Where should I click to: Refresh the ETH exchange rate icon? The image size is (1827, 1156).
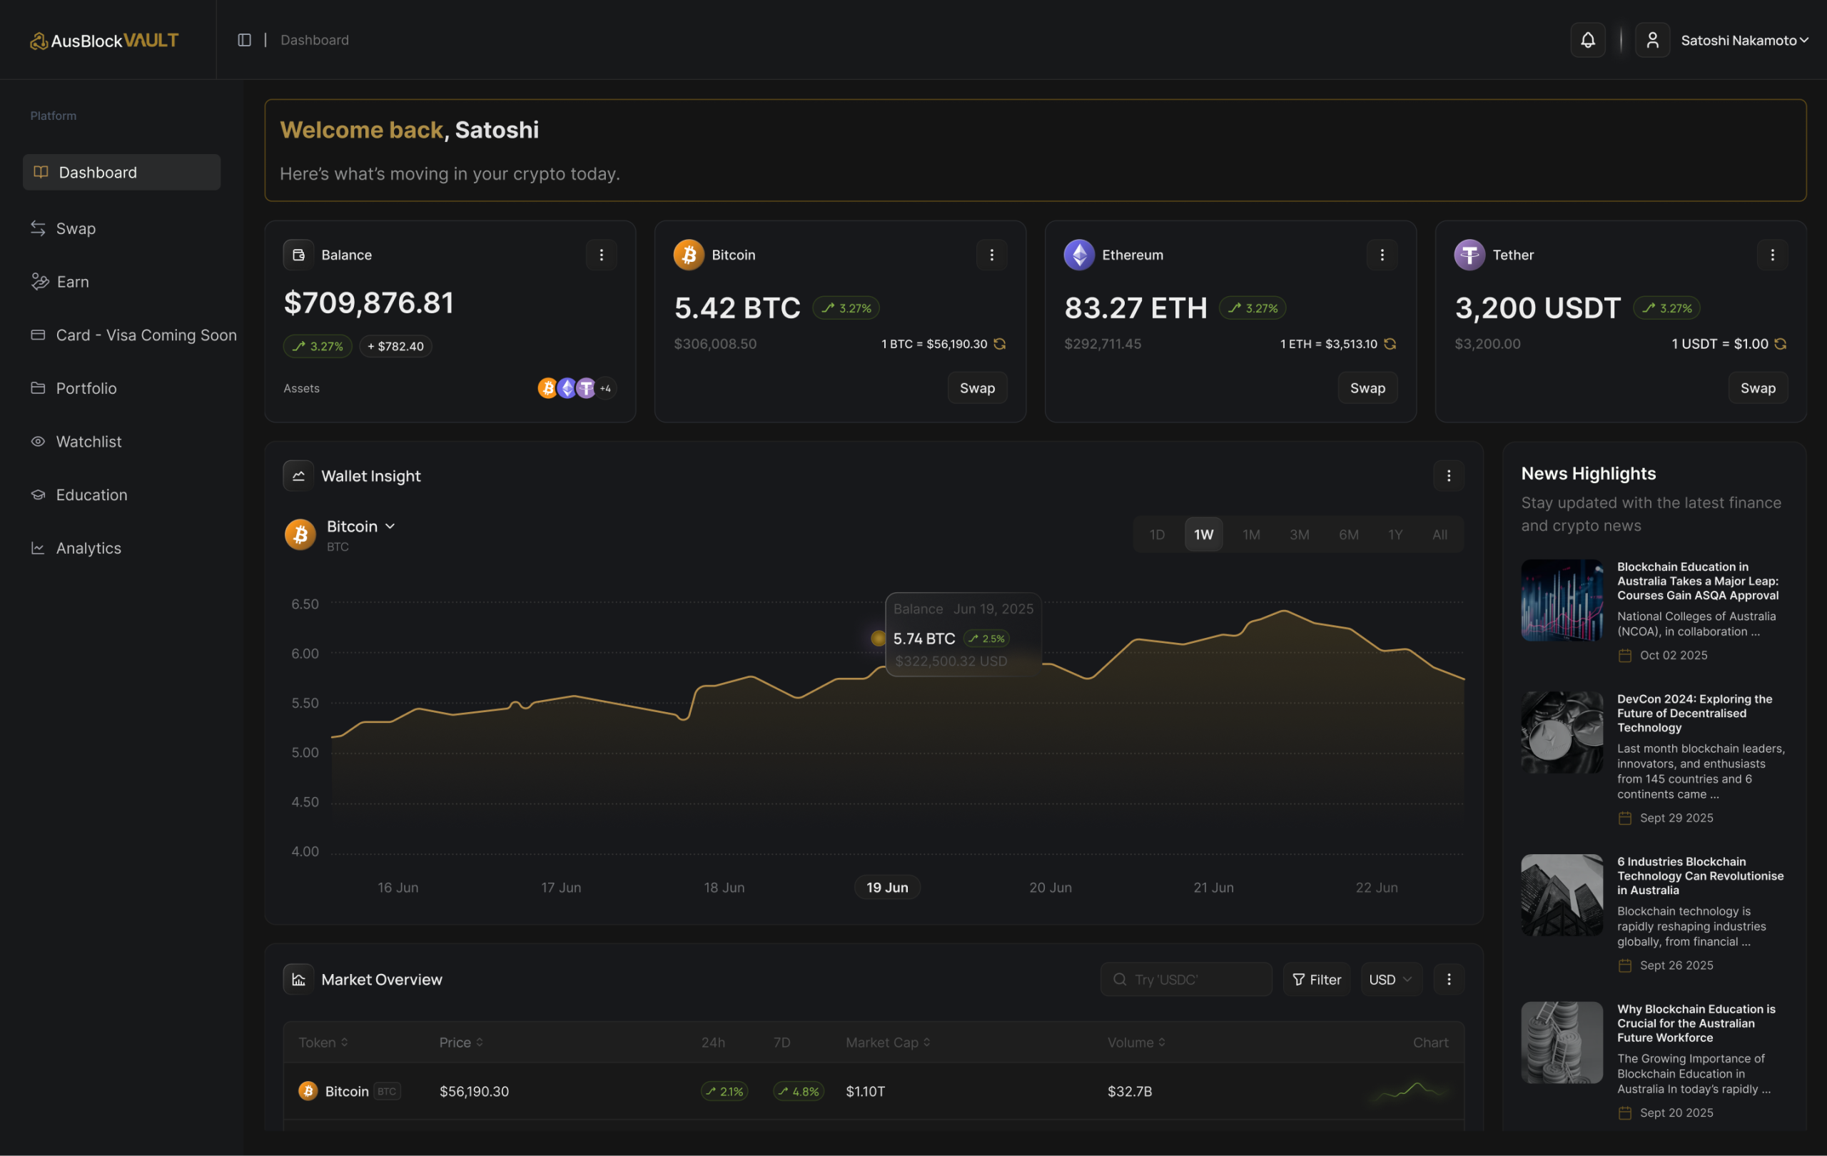click(1390, 344)
